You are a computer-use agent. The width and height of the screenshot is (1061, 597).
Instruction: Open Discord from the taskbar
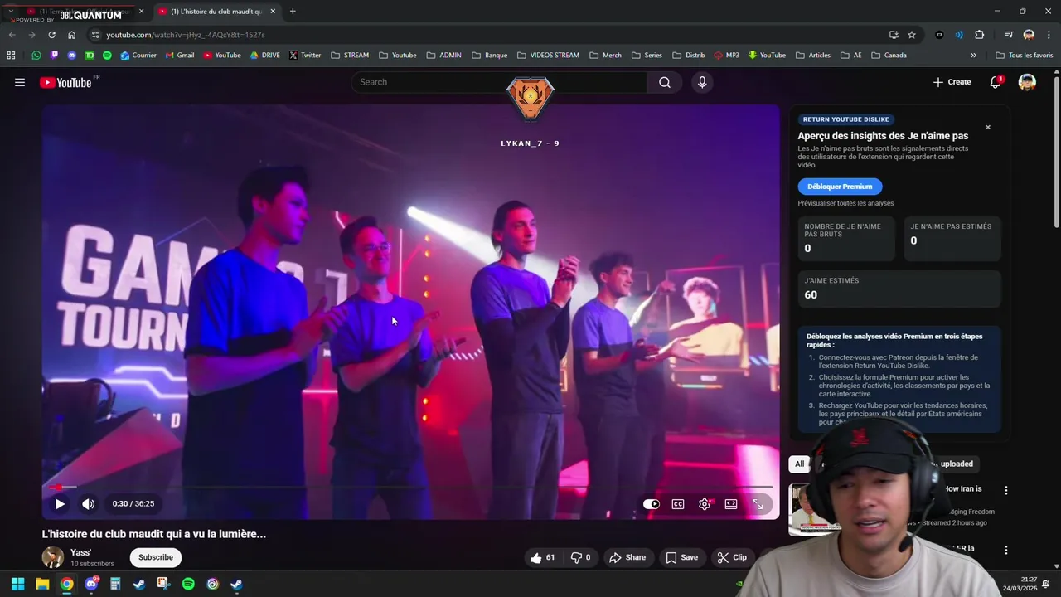91,584
